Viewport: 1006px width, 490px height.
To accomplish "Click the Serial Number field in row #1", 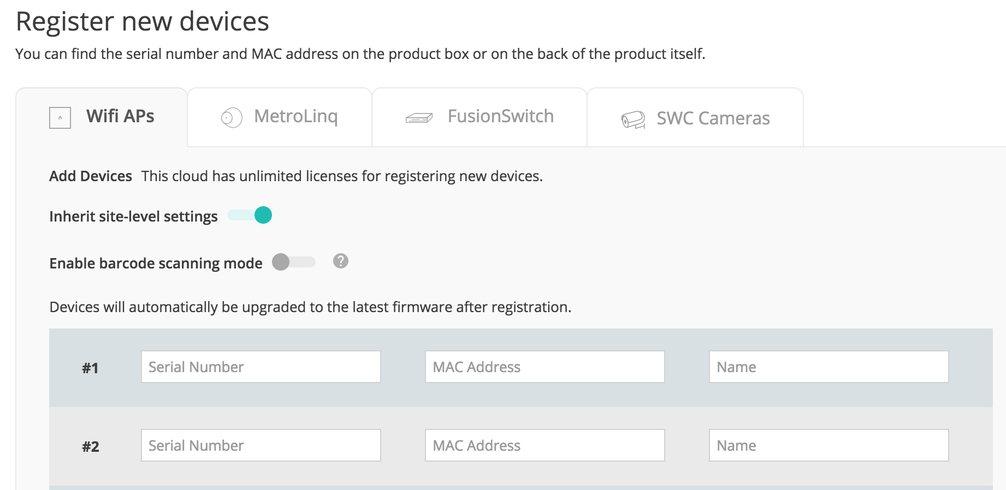I will [x=261, y=367].
